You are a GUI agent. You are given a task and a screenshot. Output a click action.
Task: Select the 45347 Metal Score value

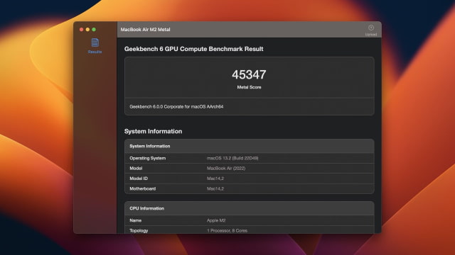point(249,74)
